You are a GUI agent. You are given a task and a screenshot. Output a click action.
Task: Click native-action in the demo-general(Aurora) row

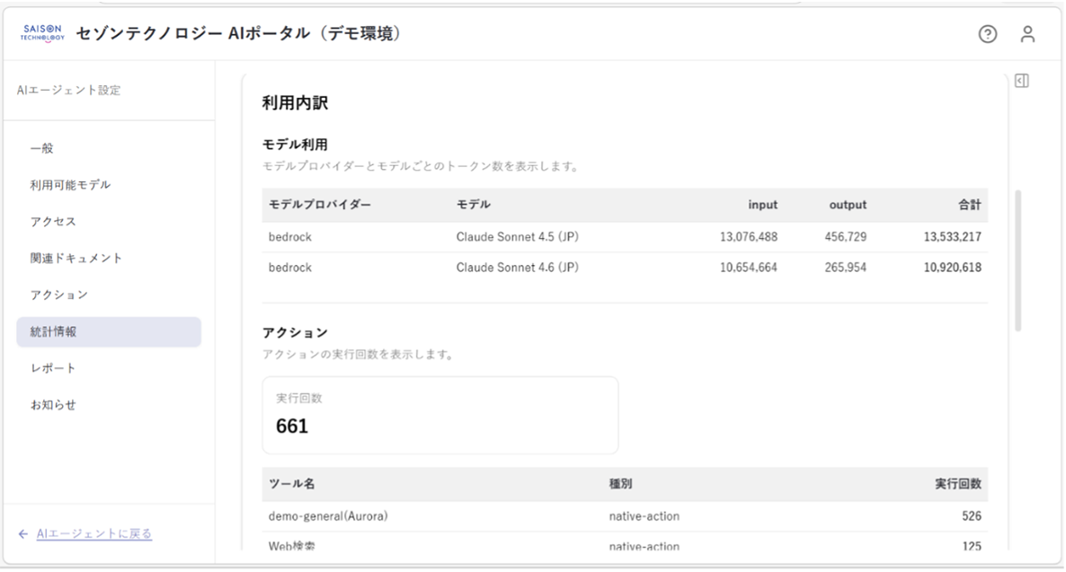[644, 516]
